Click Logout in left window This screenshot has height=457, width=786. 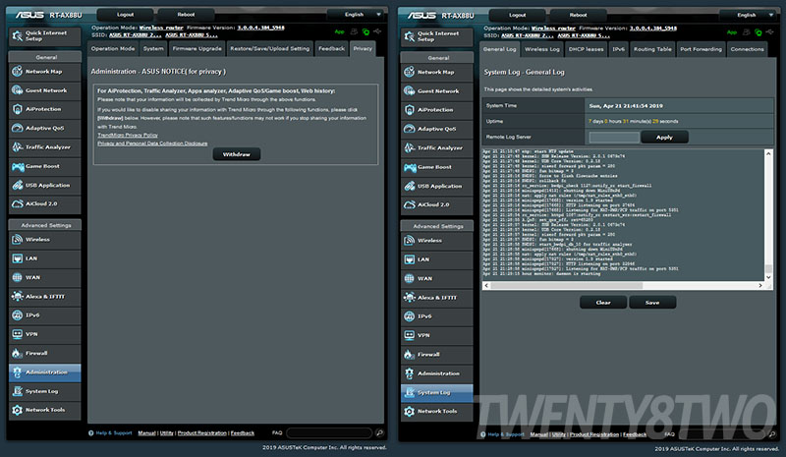pos(126,15)
